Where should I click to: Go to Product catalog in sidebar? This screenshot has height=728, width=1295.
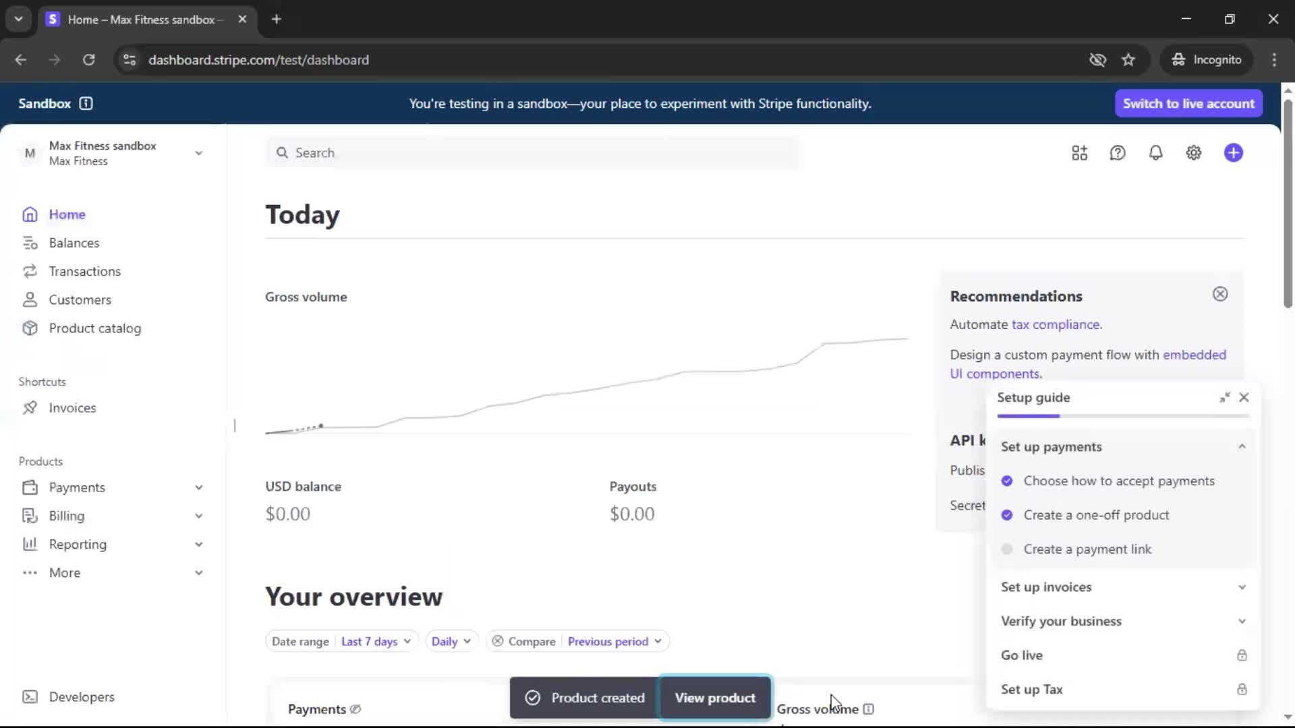pos(94,328)
